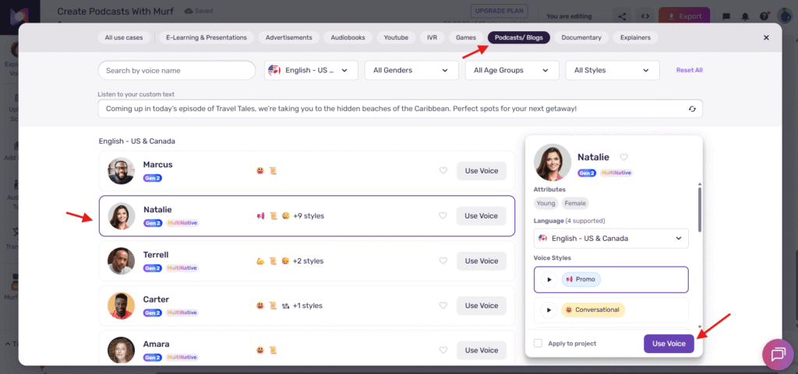Favorite the Natalie row heart icon

443,215
